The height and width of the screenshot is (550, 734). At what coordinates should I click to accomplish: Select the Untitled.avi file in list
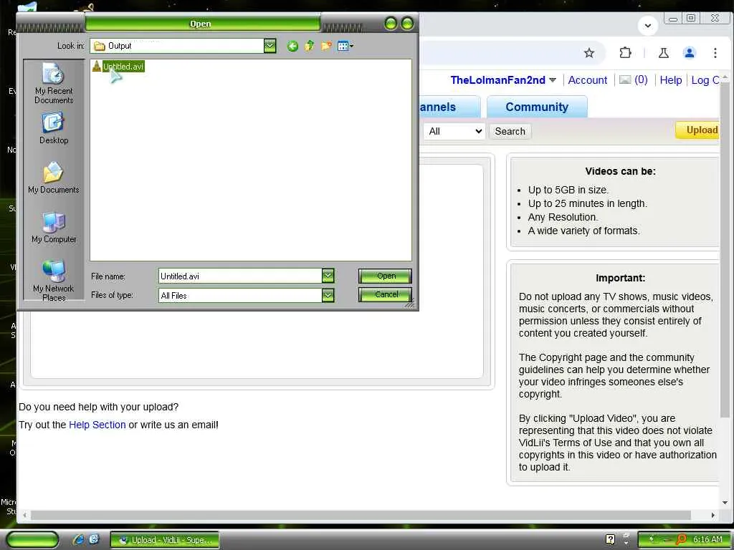pos(118,67)
